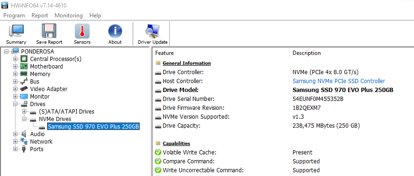This screenshot has width=414, height=176.
Task: Expand the Audio node
Action: tap(16, 134)
